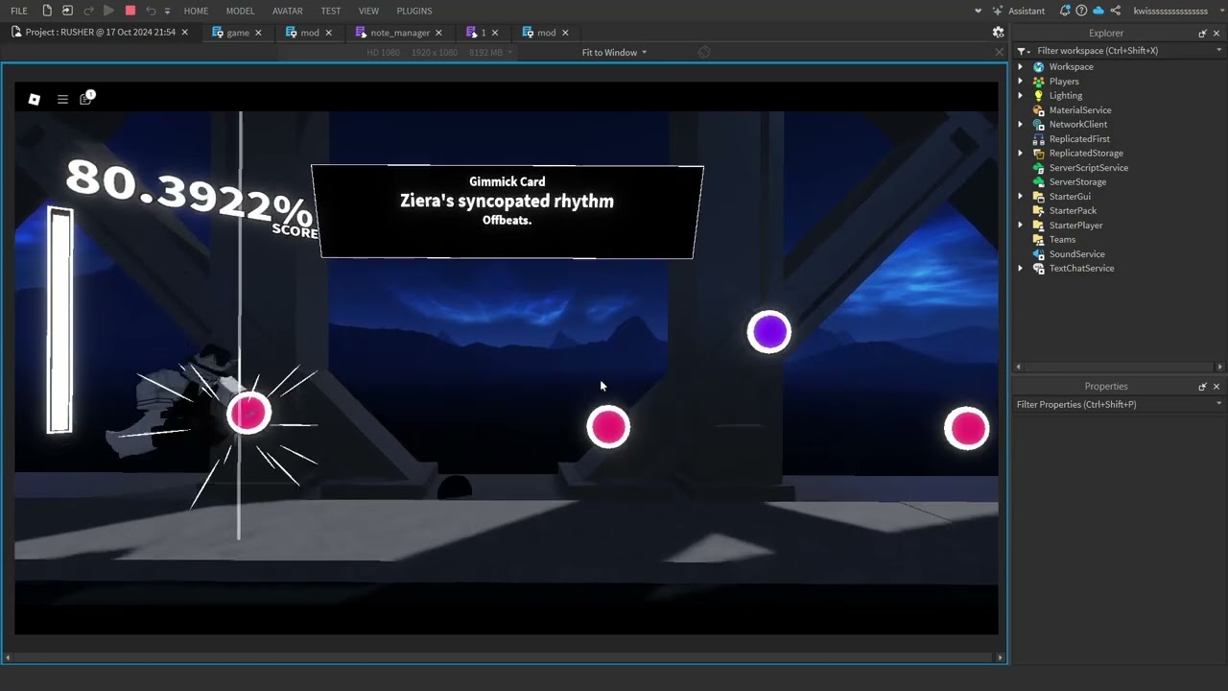Image resolution: width=1228 pixels, height=691 pixels.
Task: Click the redo arrow in the quick access bar
Action: [x=88, y=11]
